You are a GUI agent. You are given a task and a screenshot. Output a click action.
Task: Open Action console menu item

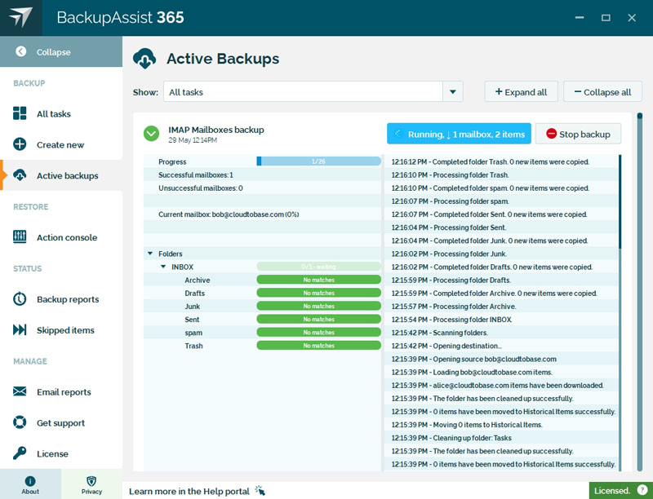61,237
